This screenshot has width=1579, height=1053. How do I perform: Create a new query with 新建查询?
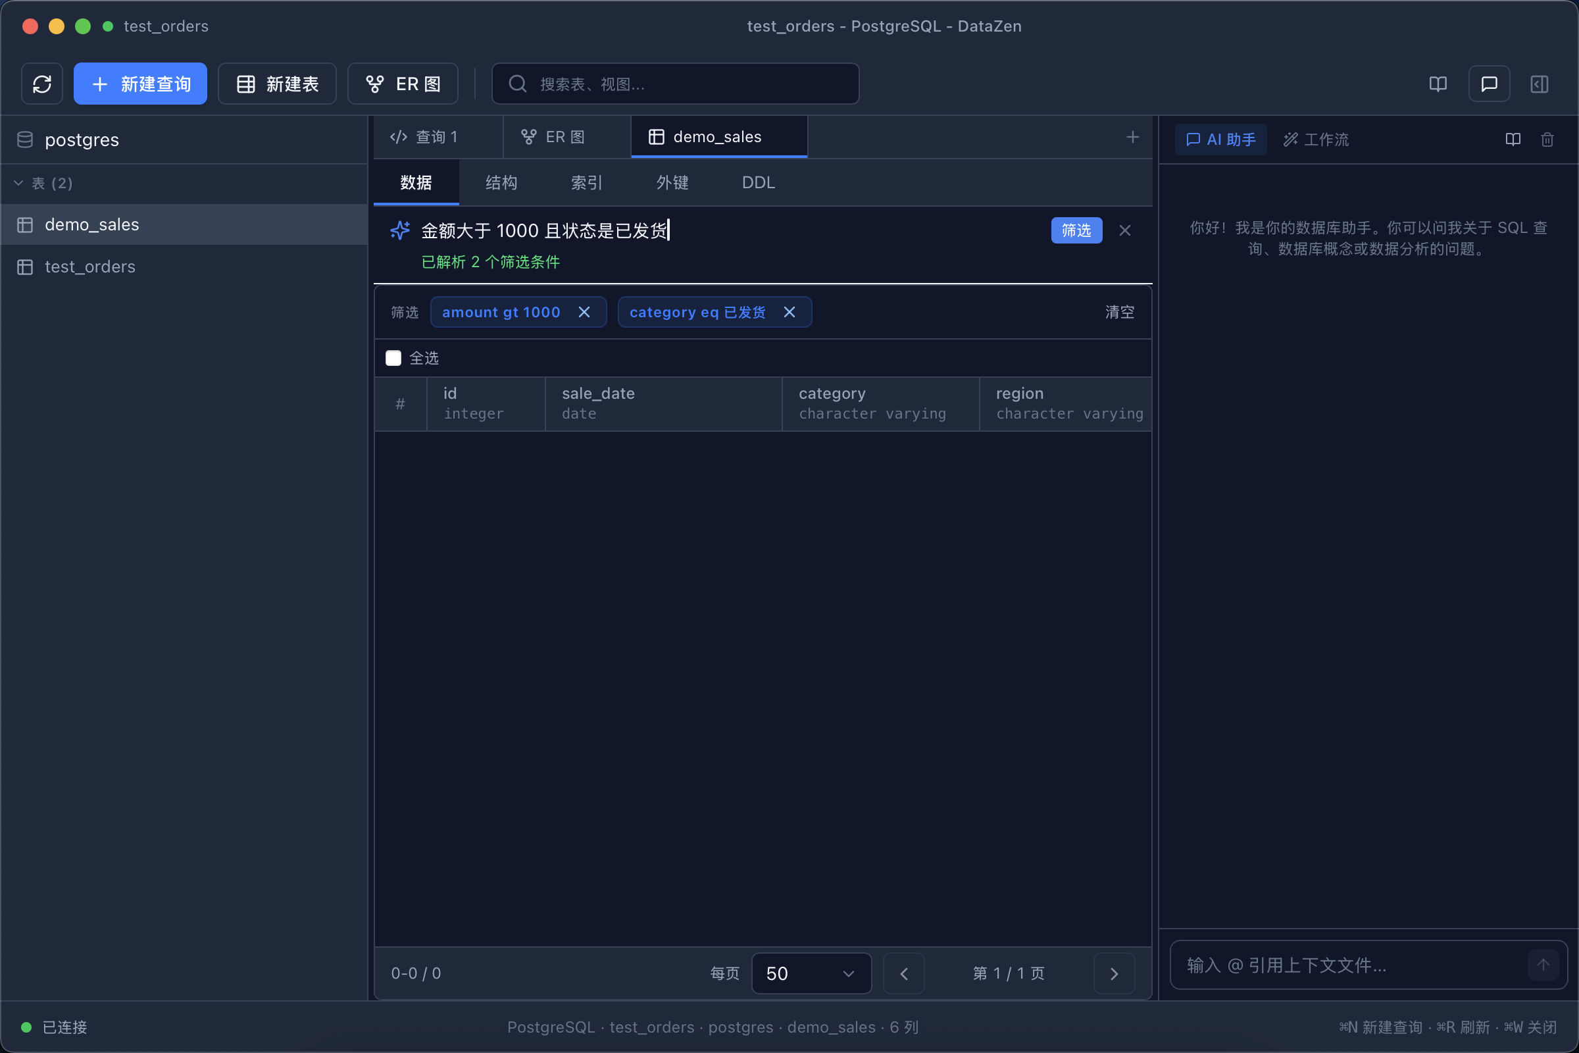coord(140,84)
